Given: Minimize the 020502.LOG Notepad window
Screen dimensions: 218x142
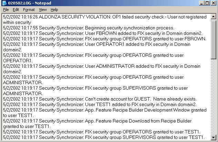Looking at the screenshot, I should pos(201,3).
